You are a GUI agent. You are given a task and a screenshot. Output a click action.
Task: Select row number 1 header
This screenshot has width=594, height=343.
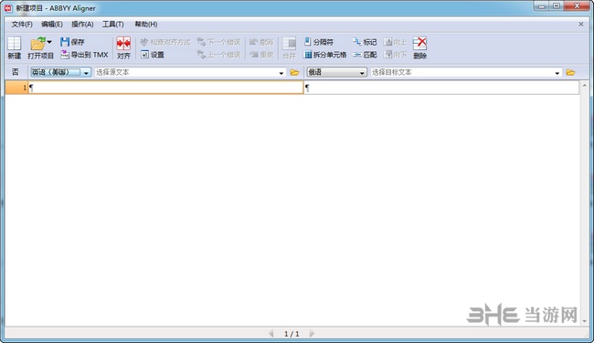(x=16, y=88)
